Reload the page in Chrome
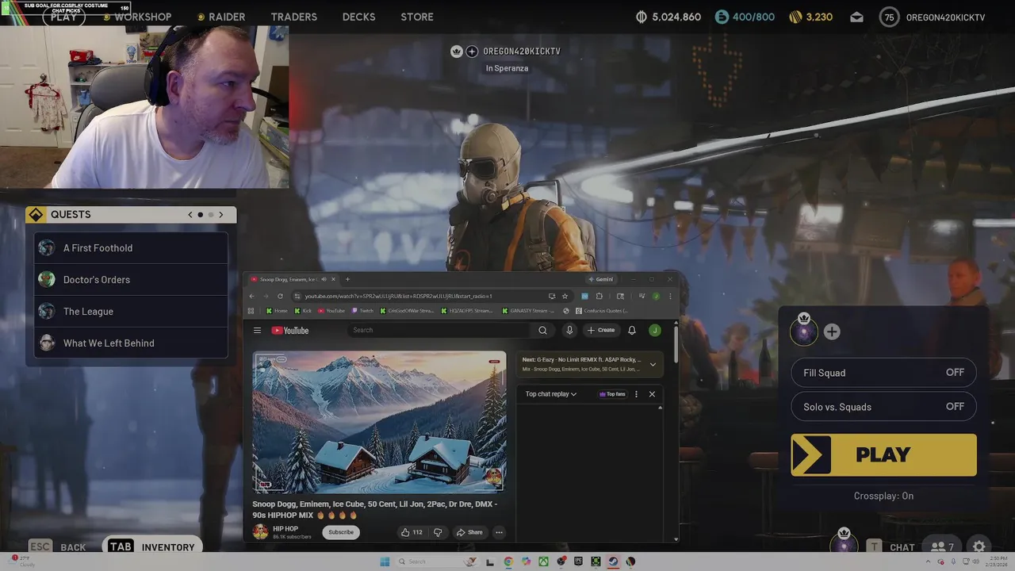The width and height of the screenshot is (1015, 571). click(280, 296)
